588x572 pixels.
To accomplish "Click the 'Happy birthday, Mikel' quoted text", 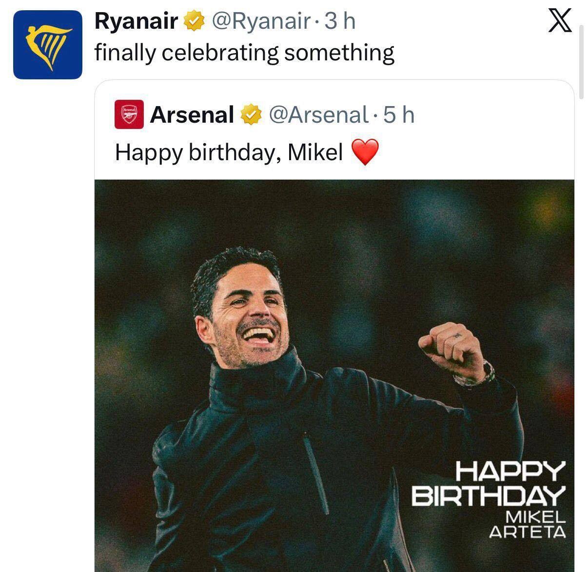I will (x=229, y=152).
